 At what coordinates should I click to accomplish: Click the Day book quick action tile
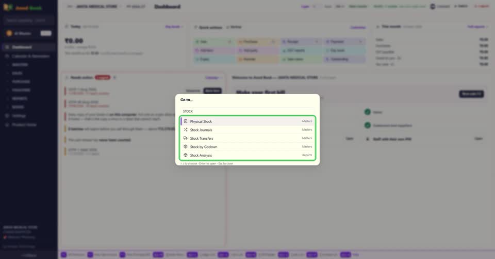pyautogui.click(x=344, y=50)
